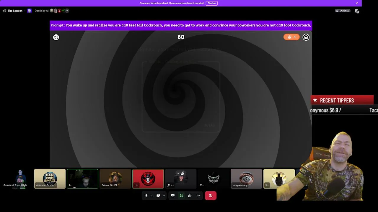Click the Recent Tippers banner
This screenshot has width=378, height=212.
pos(342,100)
